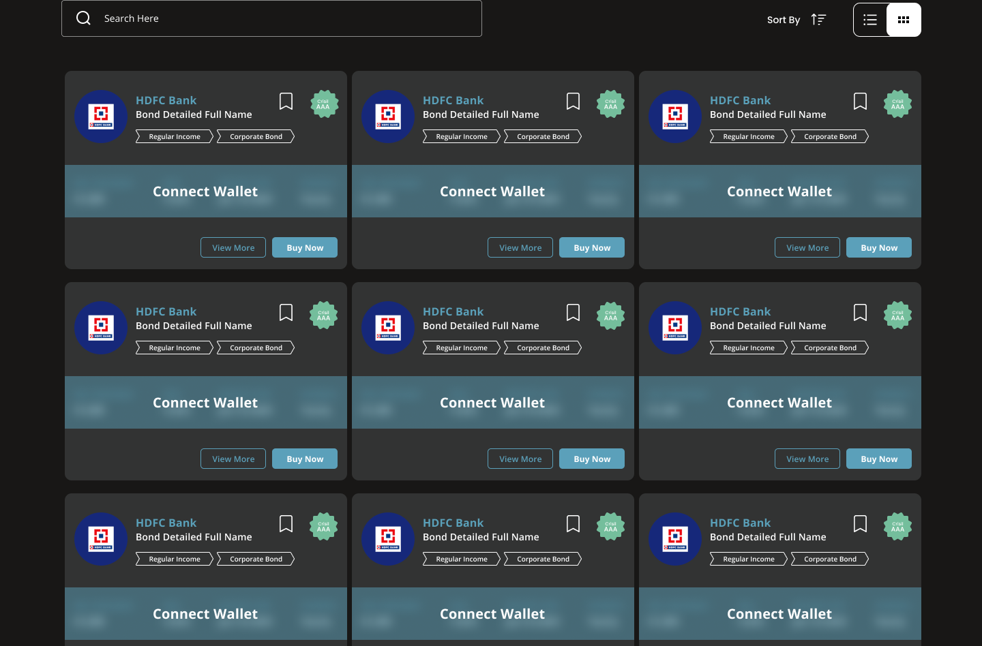
Task: Click Crisil AAA badge on top-left card
Action: coord(324,104)
